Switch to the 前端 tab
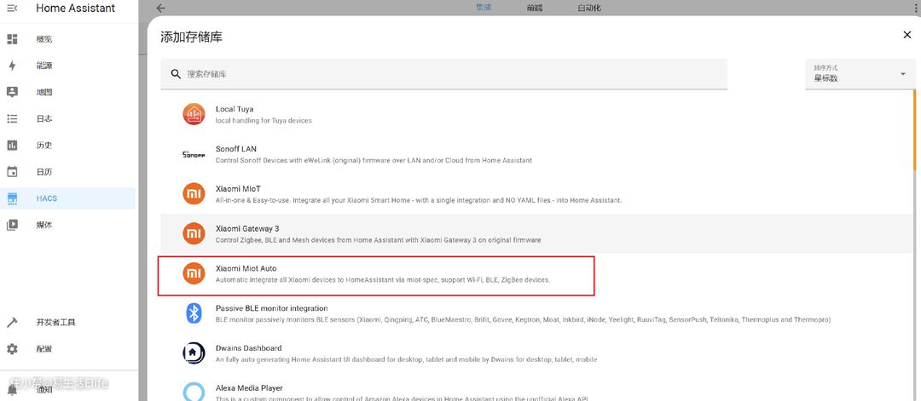921x401 pixels. tap(535, 8)
